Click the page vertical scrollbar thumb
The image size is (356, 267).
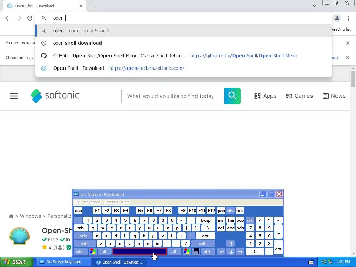point(353,79)
